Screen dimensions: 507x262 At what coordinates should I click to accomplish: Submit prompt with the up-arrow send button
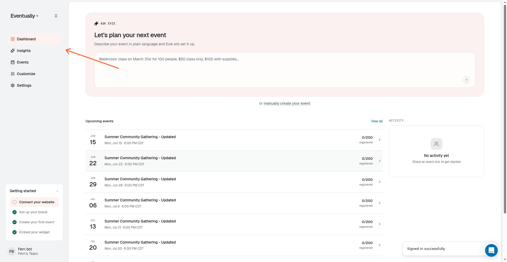[x=467, y=80]
